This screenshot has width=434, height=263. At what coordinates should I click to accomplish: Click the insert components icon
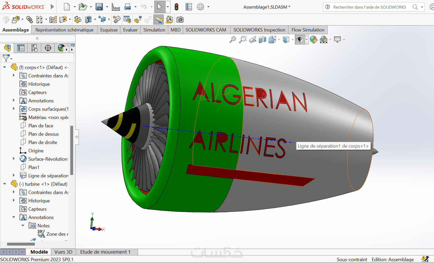[x=16, y=20]
